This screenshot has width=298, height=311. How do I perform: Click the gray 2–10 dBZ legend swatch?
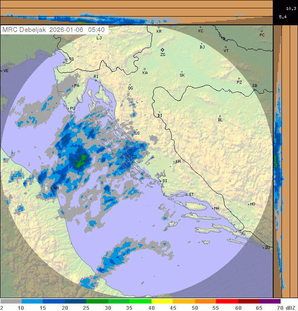click(x=11, y=301)
